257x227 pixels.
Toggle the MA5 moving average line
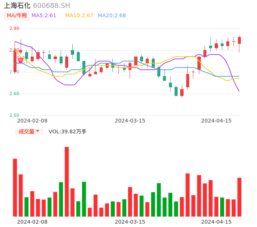(x=44, y=16)
